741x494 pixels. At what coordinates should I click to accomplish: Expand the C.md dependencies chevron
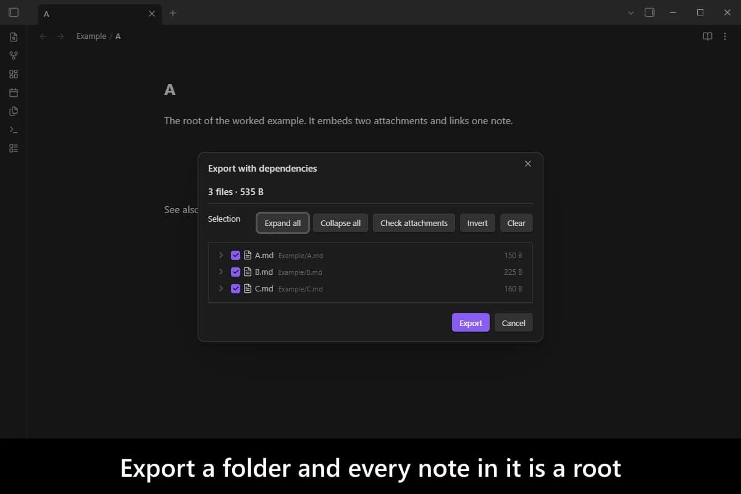pyautogui.click(x=221, y=288)
